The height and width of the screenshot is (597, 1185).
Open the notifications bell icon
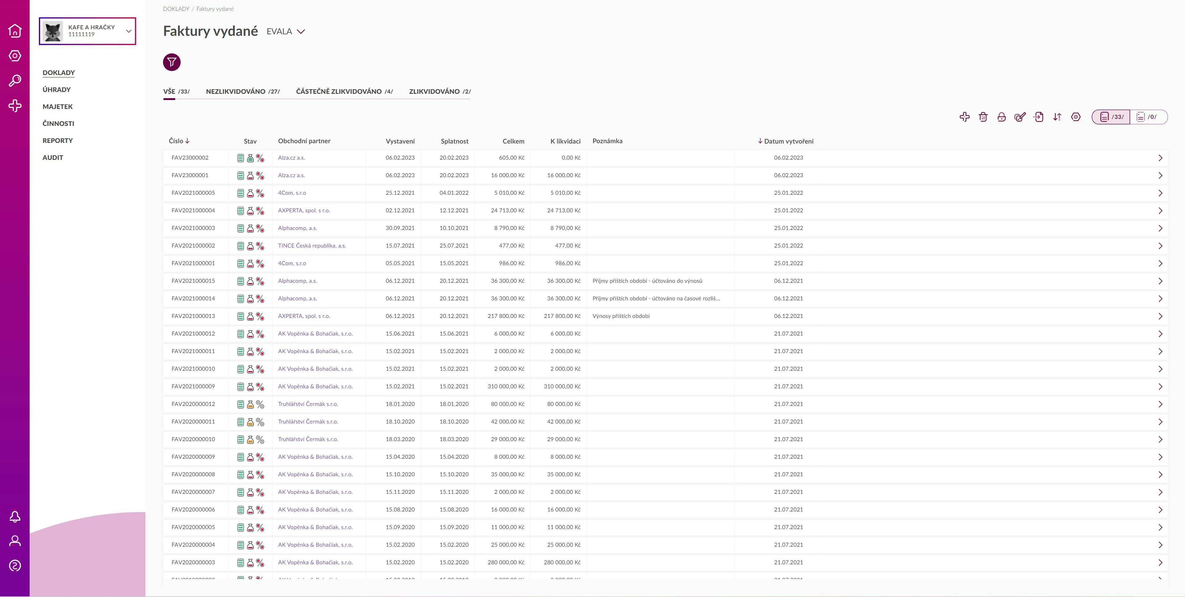(15, 516)
